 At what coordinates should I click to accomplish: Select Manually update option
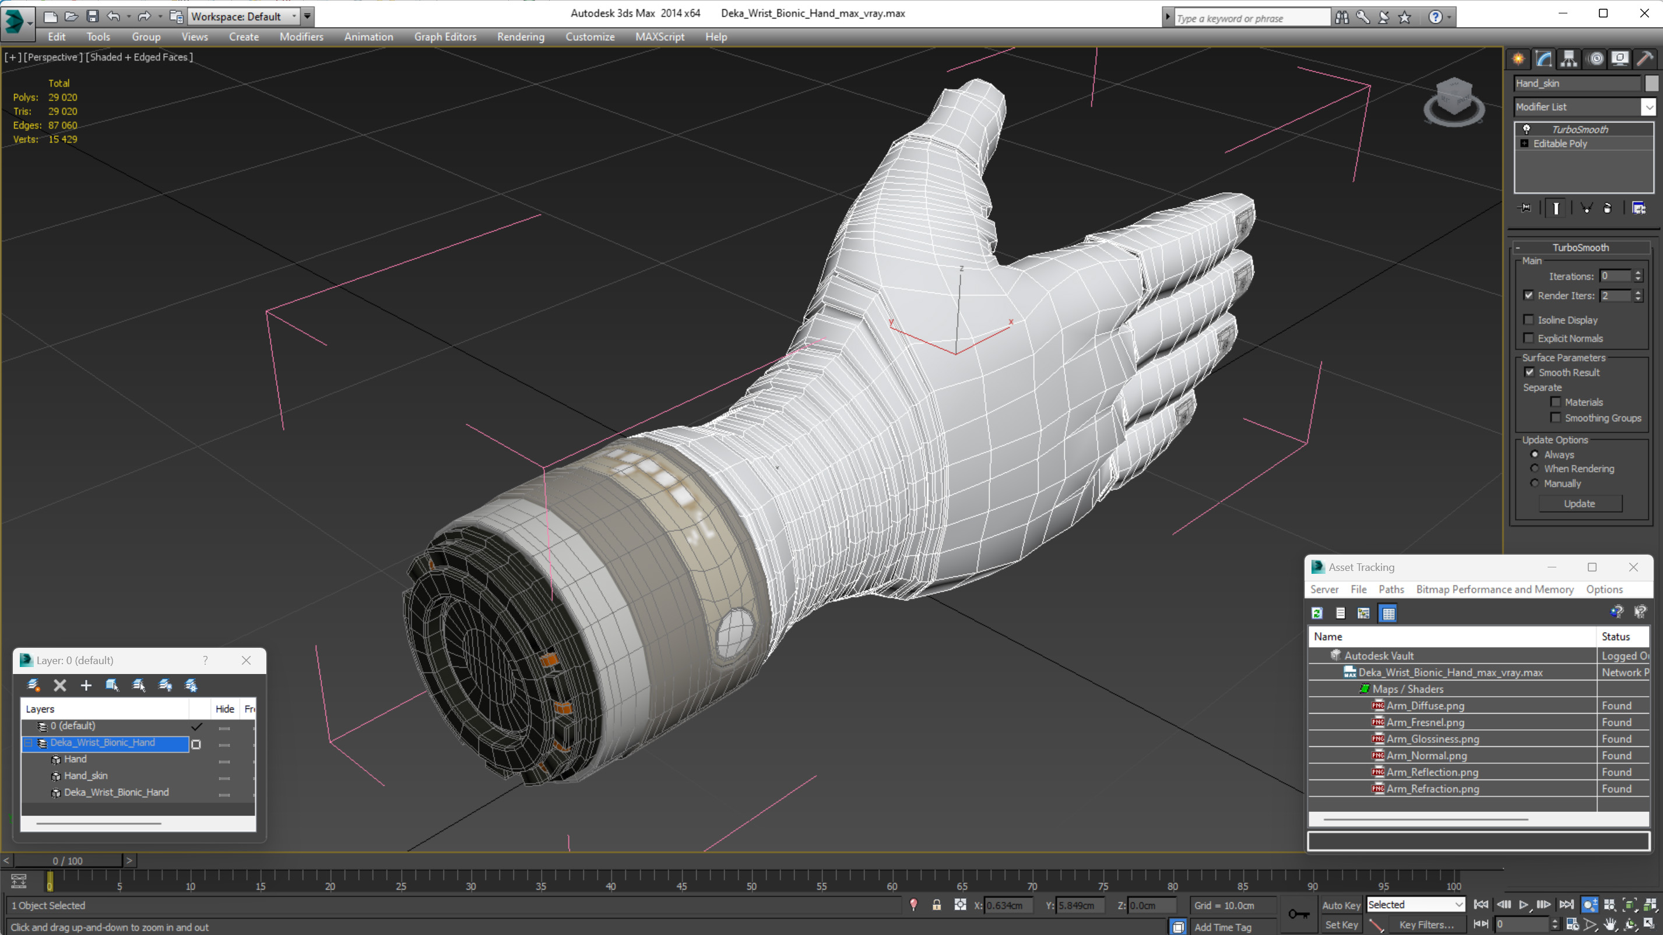tap(1535, 484)
